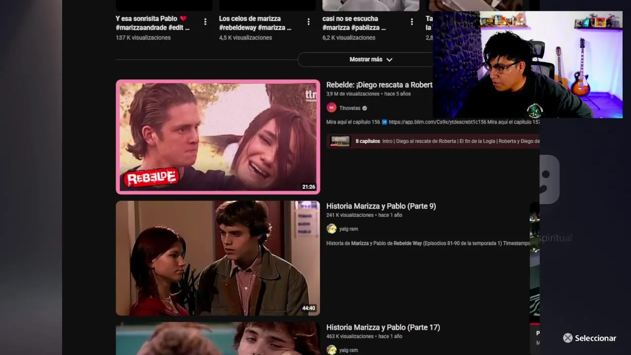Open title 'Historia Marizza y Pablo (Parte 17)'

[x=383, y=327]
